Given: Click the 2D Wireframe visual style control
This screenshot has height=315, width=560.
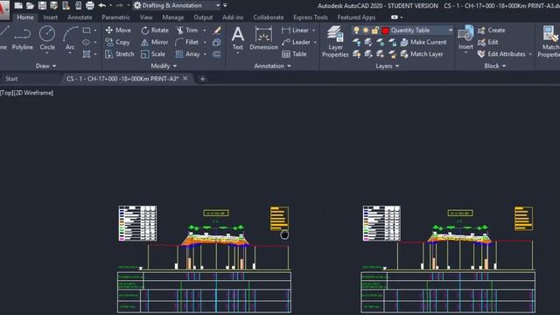Looking at the screenshot, I should 33,93.
